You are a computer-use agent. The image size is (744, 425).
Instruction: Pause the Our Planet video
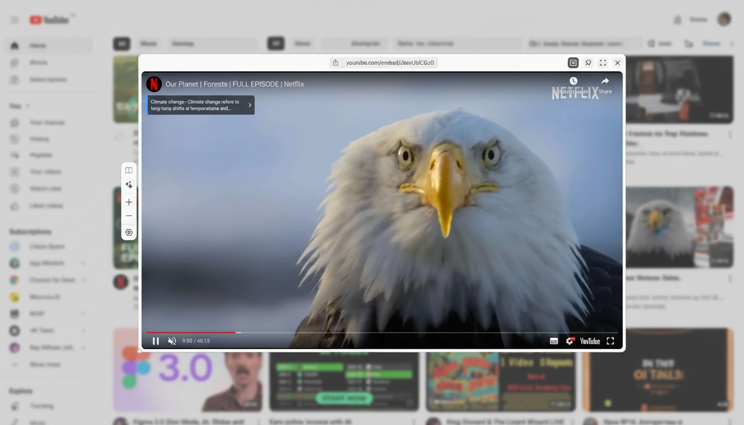pos(156,341)
